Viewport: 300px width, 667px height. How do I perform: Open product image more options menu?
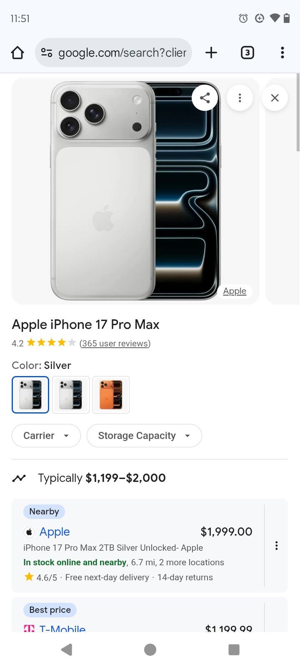(x=240, y=98)
